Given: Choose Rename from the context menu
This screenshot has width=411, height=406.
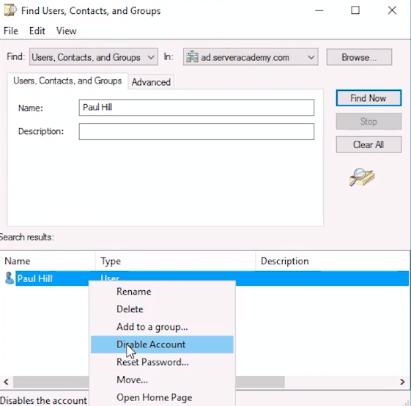Looking at the screenshot, I should point(162,292).
